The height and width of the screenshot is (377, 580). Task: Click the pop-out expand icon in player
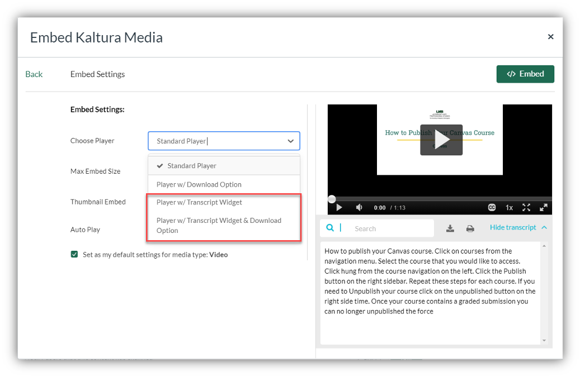(543, 207)
